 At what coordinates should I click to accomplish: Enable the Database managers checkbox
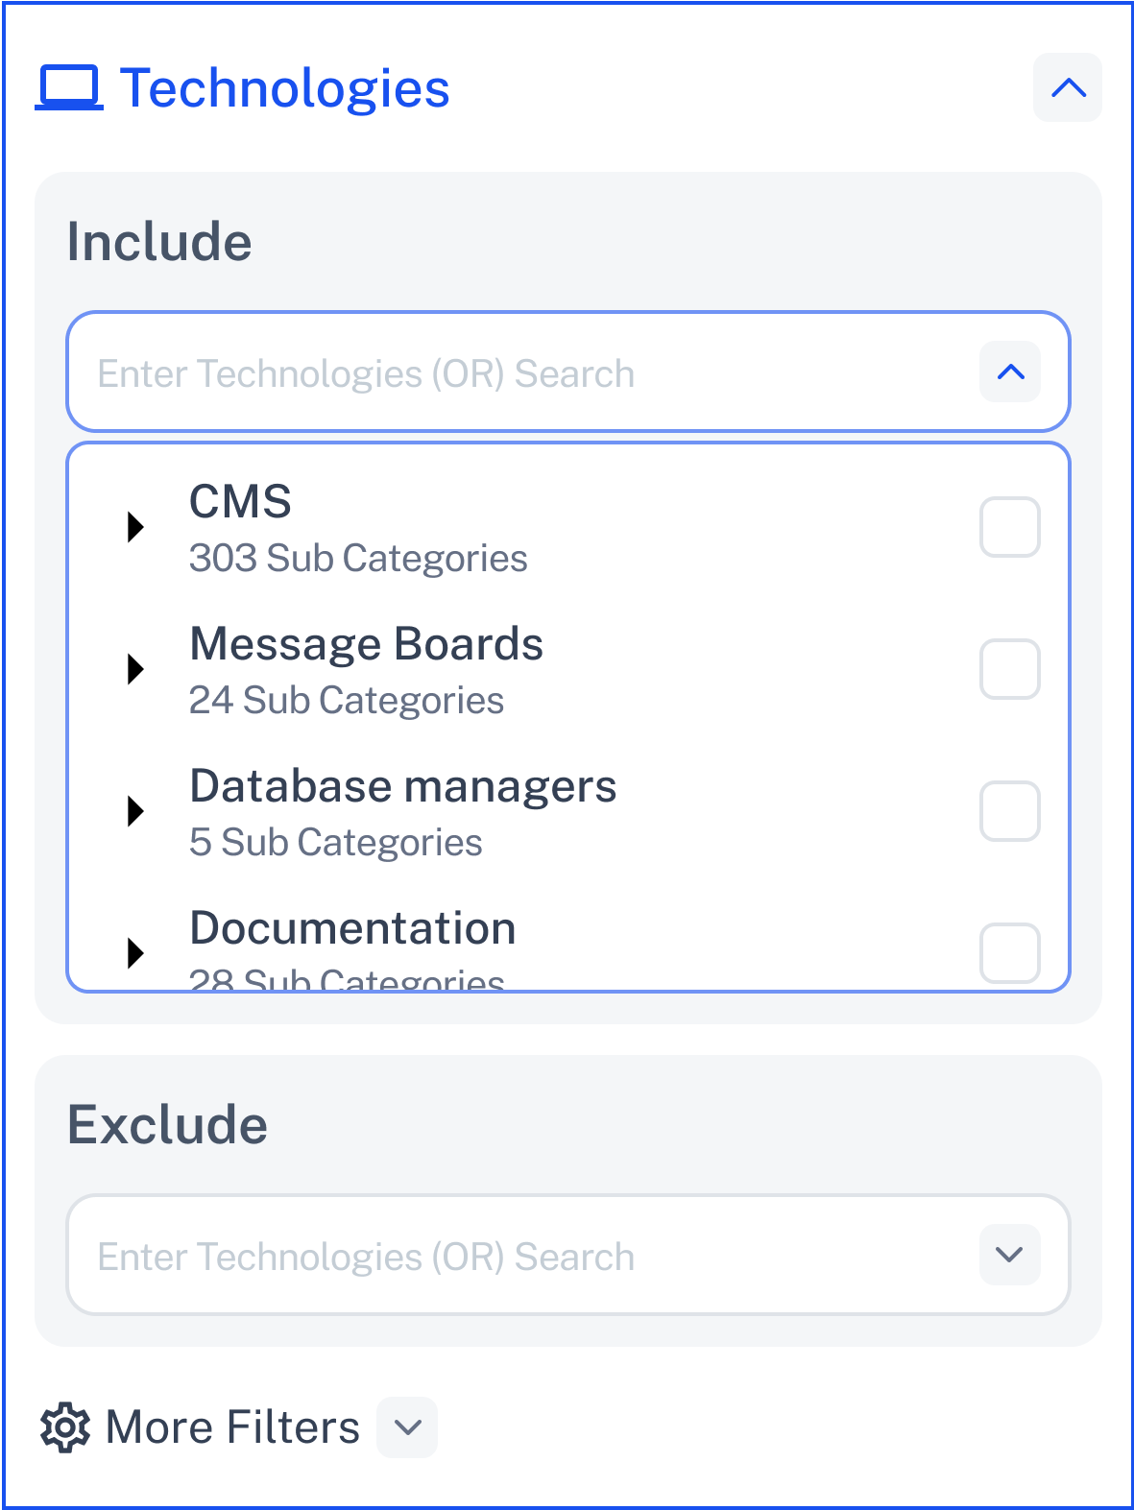[1010, 811]
